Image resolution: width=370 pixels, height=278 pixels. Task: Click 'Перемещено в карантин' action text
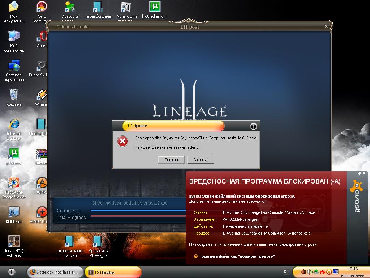[x=246, y=226]
